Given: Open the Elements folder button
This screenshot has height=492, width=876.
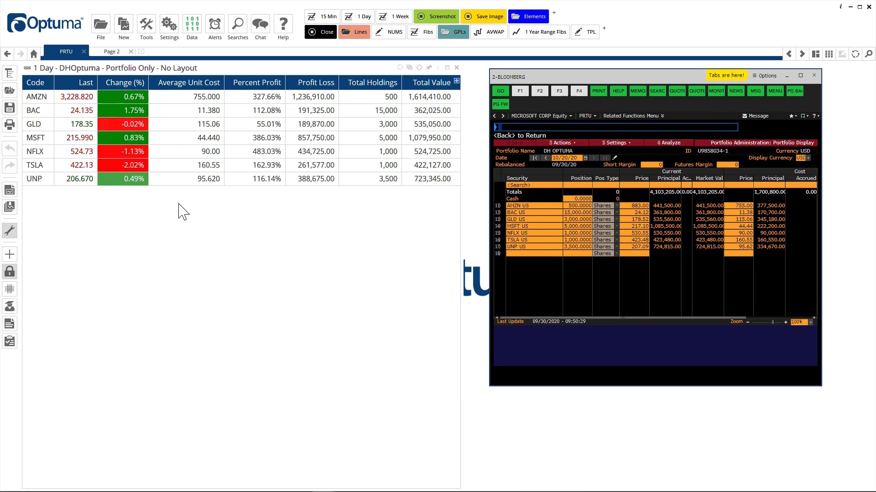Looking at the screenshot, I should [x=529, y=16].
